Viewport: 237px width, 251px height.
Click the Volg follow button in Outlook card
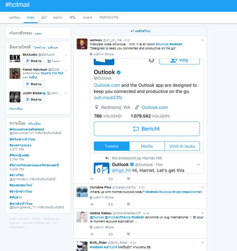point(179,61)
